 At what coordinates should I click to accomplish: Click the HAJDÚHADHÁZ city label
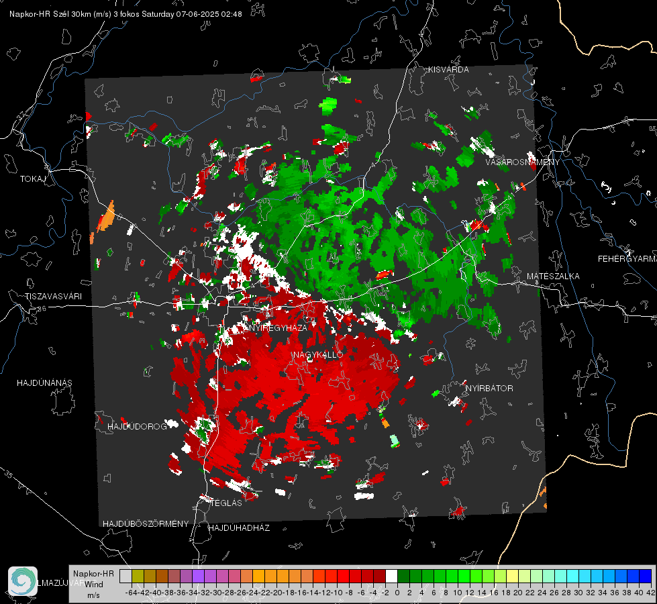(x=239, y=528)
